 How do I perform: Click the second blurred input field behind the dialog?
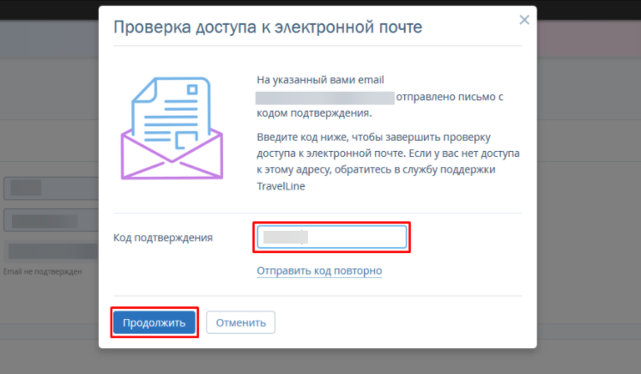51,220
